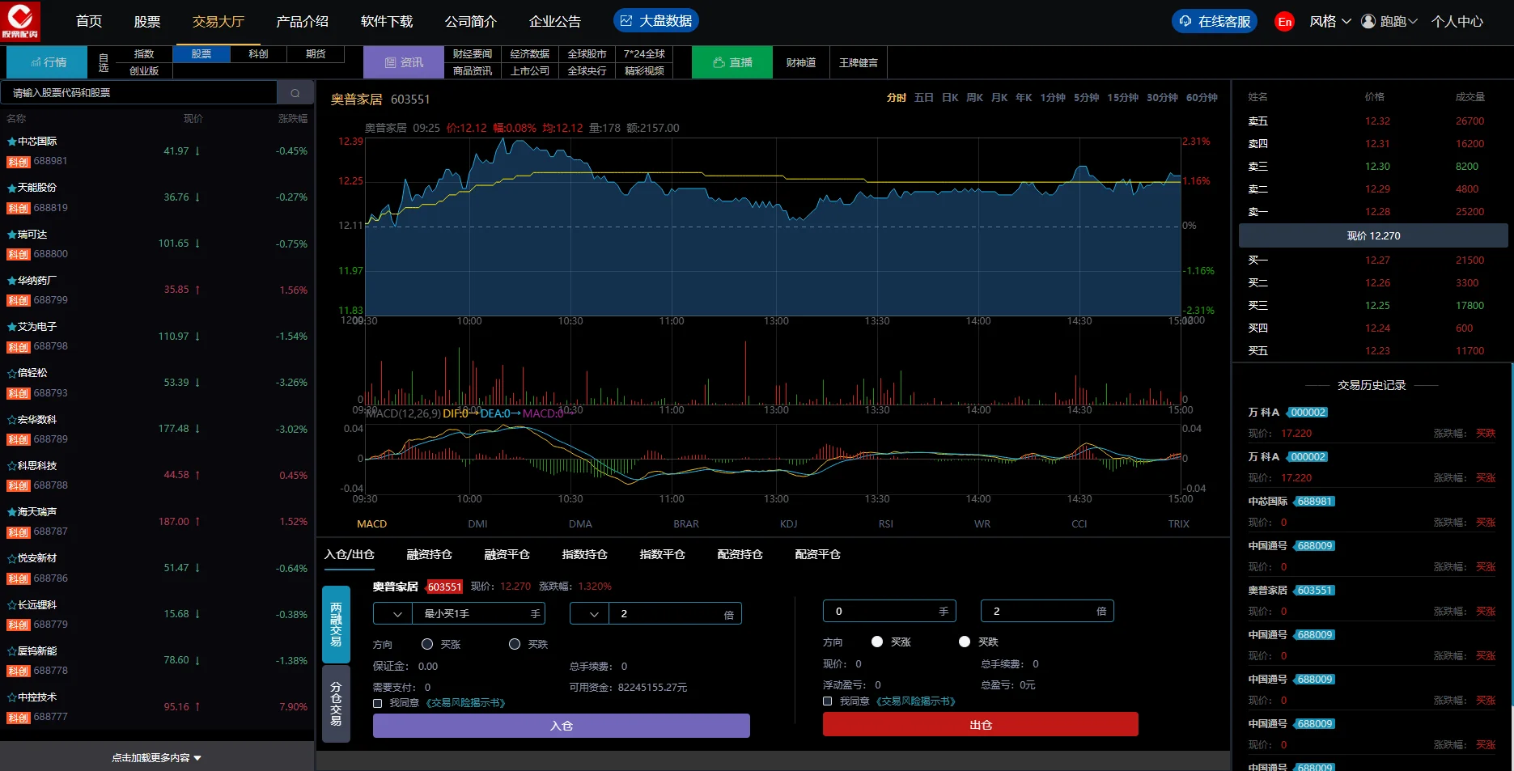
Task: Click the search magnifier icon
Action: 295,93
